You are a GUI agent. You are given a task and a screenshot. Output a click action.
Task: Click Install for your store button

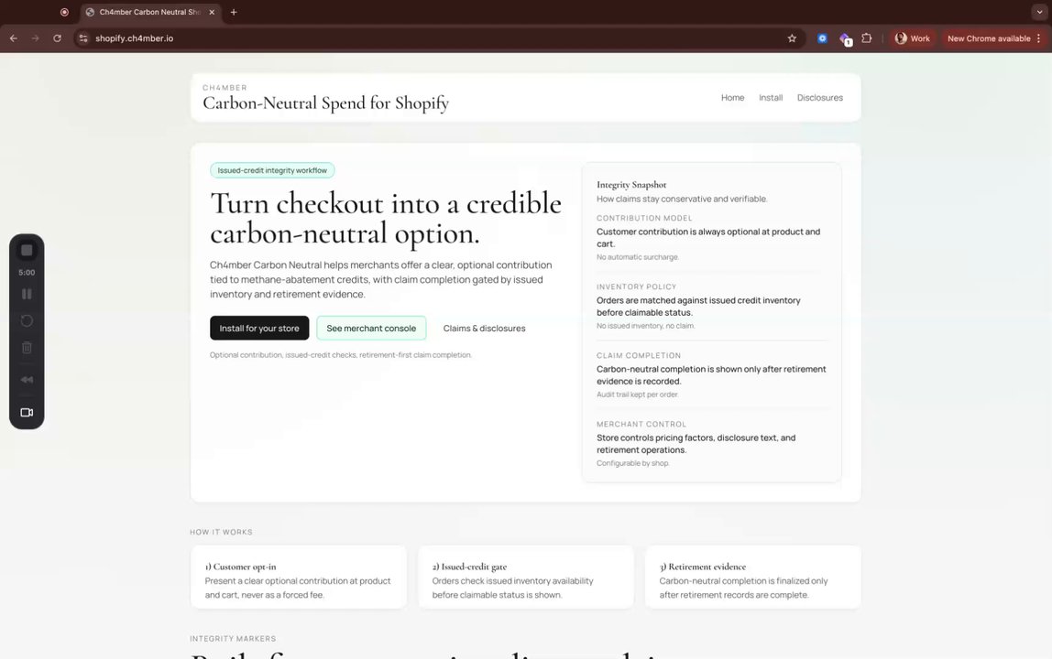(259, 328)
